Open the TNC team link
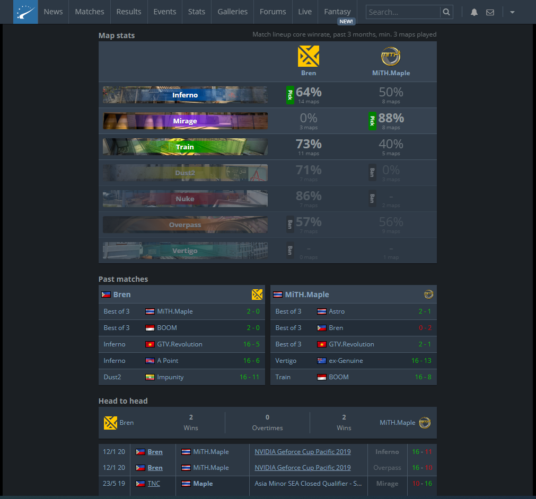This screenshot has width=536, height=499. tap(154, 483)
